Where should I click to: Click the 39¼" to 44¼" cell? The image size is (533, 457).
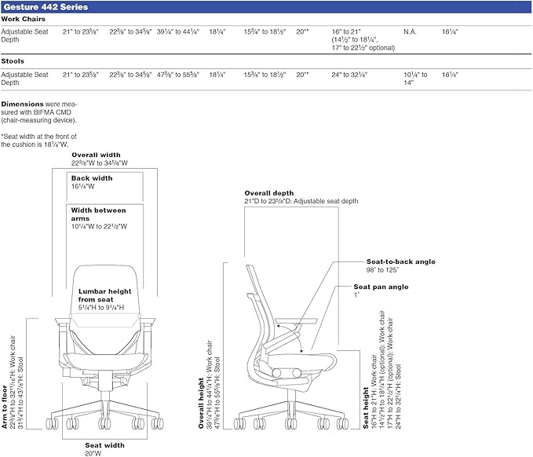(x=177, y=32)
